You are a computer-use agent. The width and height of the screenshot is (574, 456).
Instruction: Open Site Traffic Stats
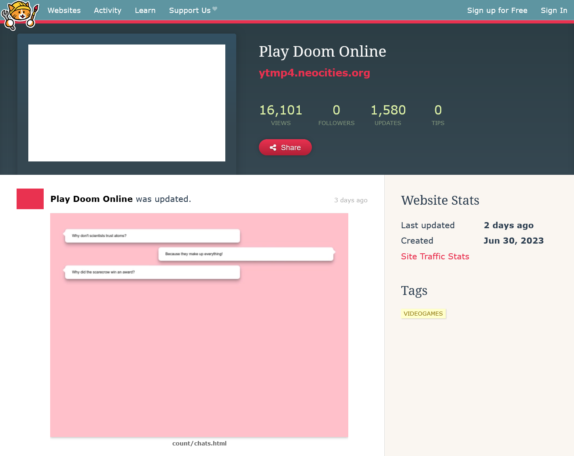(435, 257)
